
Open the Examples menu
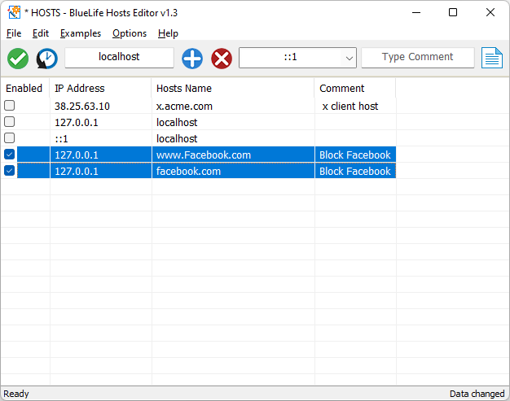pos(81,33)
